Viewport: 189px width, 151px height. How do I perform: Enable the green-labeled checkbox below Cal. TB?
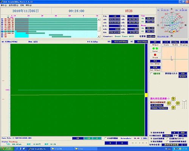tap(151, 74)
